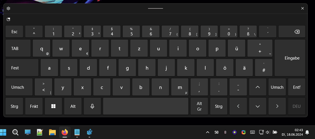Open touch keyboard settings gear
Screen dimensions: 315x139
click(x=8, y=9)
